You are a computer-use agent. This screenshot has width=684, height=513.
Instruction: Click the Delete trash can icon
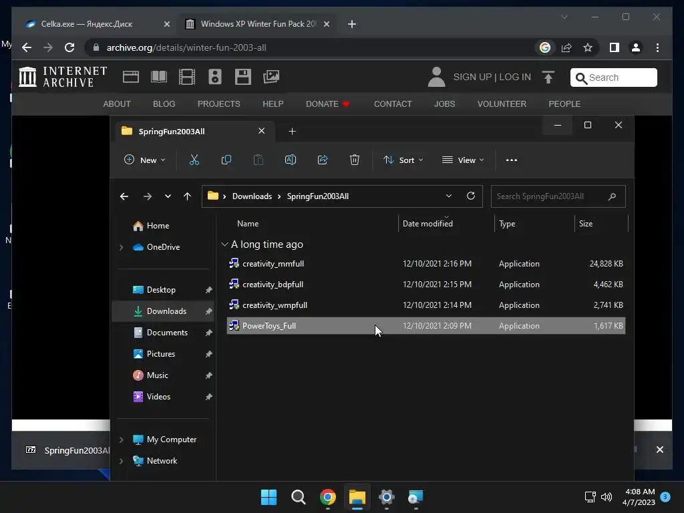(355, 160)
